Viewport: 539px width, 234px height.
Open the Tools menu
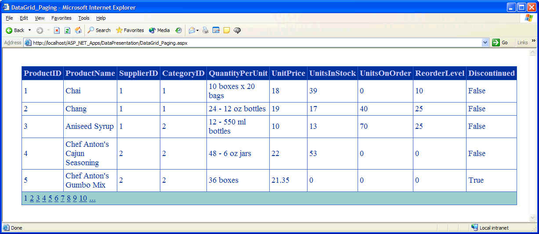[83, 18]
